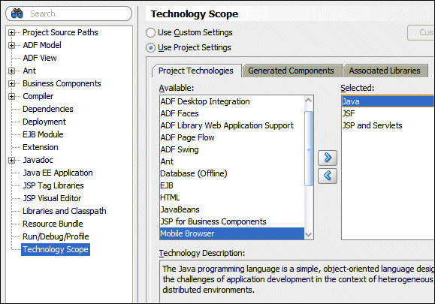Select ADF View in tree

tap(40, 58)
